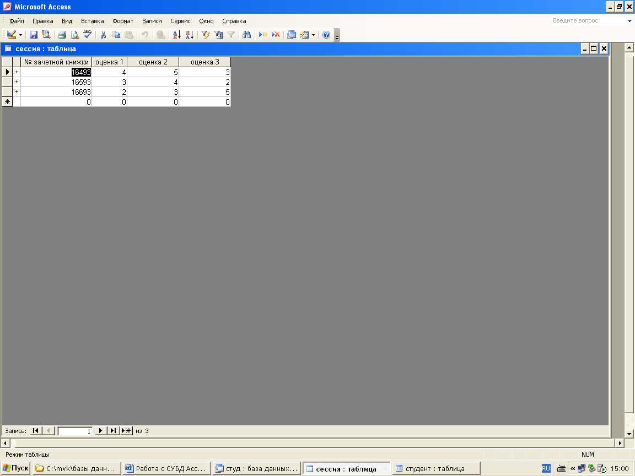The image size is (635, 476).
Task: Click the horizontal scrollbar right arrow
Action: (x=620, y=443)
